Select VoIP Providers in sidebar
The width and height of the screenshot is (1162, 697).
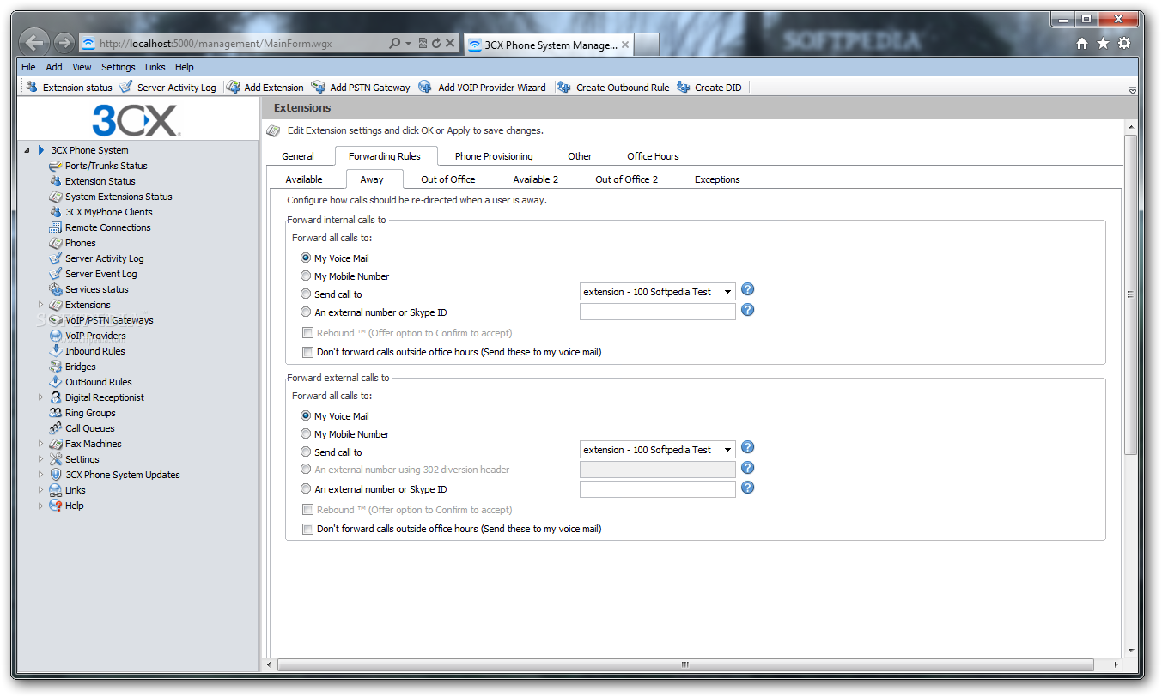(x=94, y=336)
